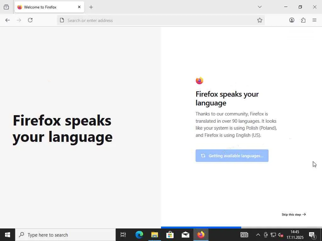Open the notification center icon
This screenshot has width=322, height=241.
coord(312,235)
